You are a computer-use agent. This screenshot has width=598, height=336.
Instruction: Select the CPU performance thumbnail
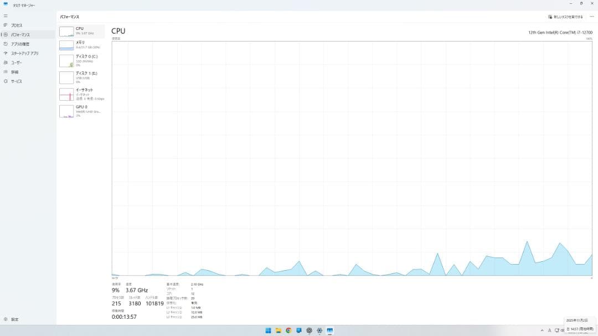[x=81, y=31]
